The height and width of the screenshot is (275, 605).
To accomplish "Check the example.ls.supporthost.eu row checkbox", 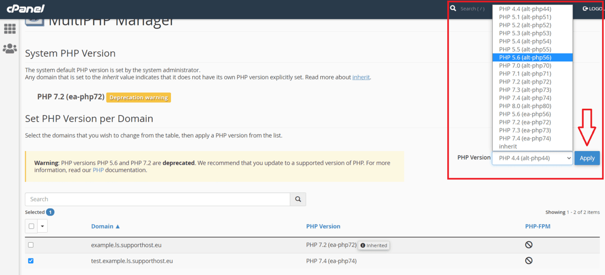I will pyautogui.click(x=31, y=245).
